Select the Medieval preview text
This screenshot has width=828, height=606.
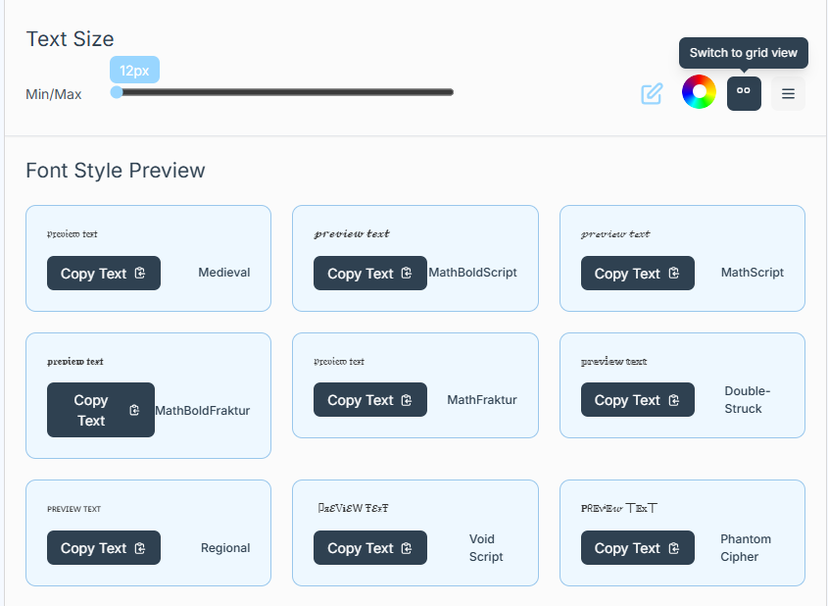pyautogui.click(x=73, y=234)
